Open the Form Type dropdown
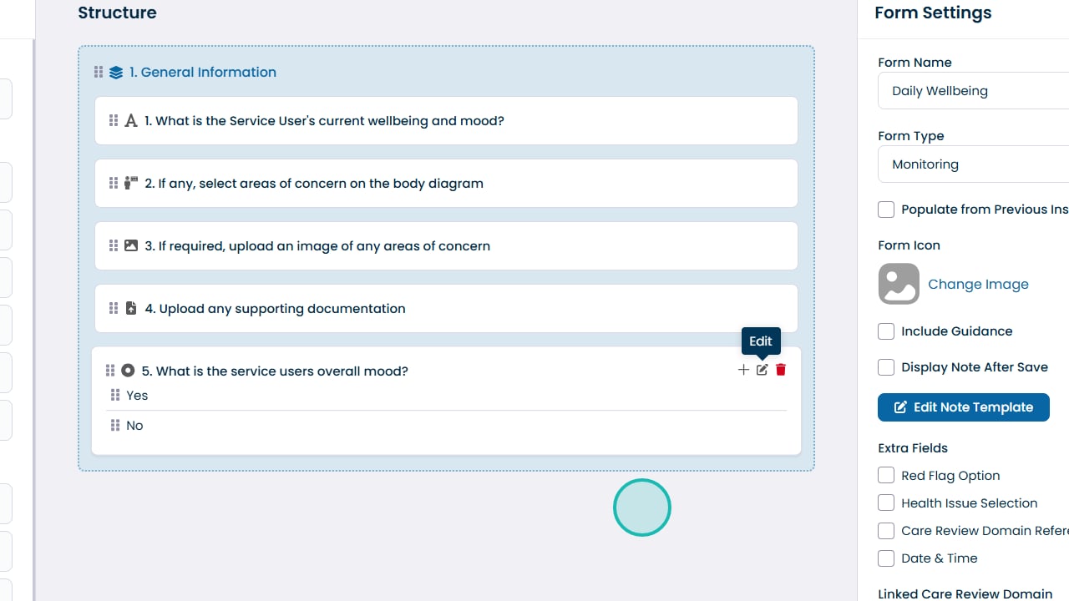Screen dimensions: 1069x601 pos(973,164)
